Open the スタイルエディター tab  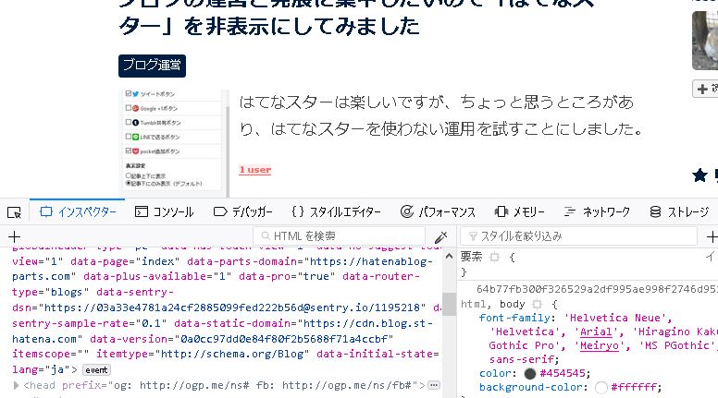336,212
